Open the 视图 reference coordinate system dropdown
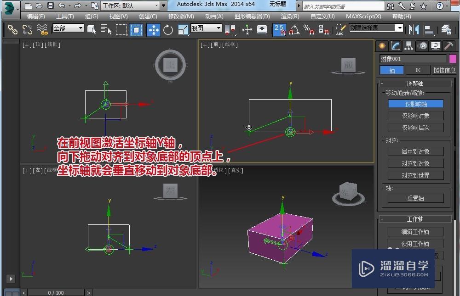 (x=206, y=28)
